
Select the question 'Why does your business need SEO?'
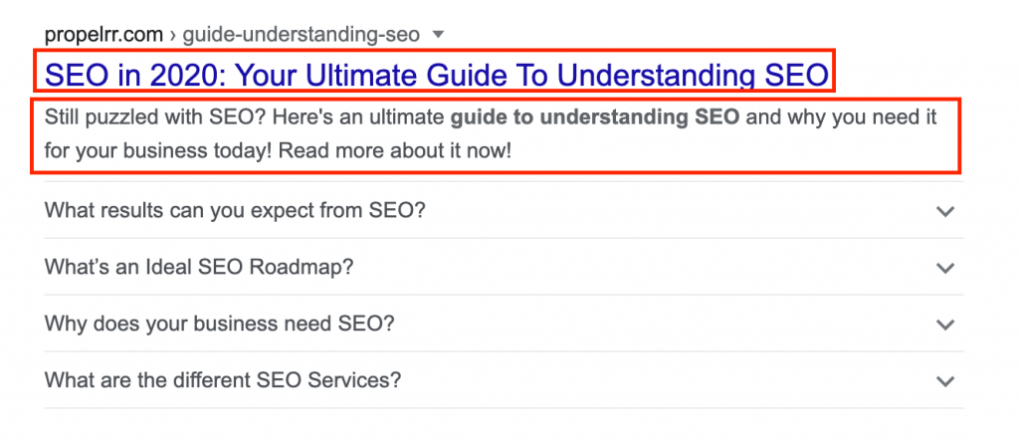[220, 324]
